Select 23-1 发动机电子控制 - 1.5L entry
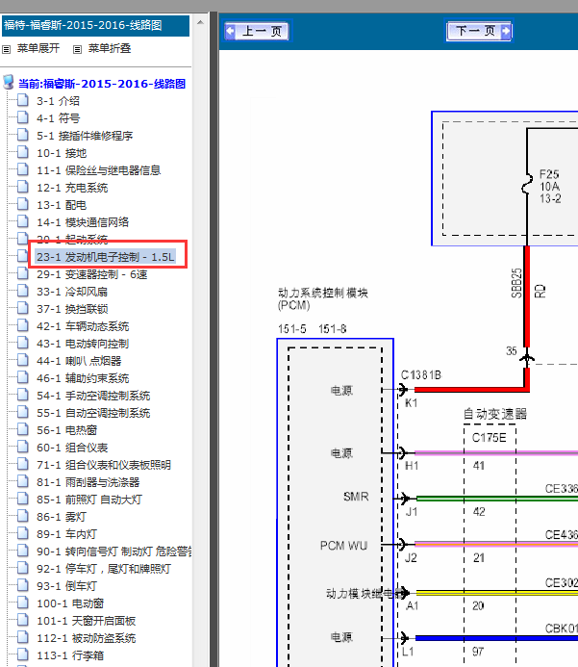 pyautogui.click(x=106, y=257)
